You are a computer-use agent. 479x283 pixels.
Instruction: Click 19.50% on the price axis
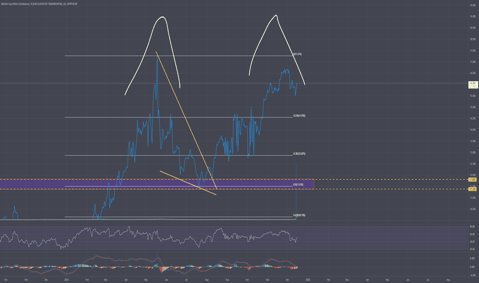(x=473, y=5)
